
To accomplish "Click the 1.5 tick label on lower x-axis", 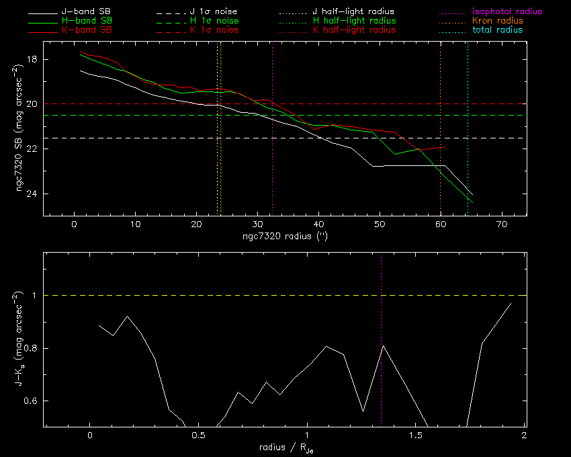I will click(416, 435).
